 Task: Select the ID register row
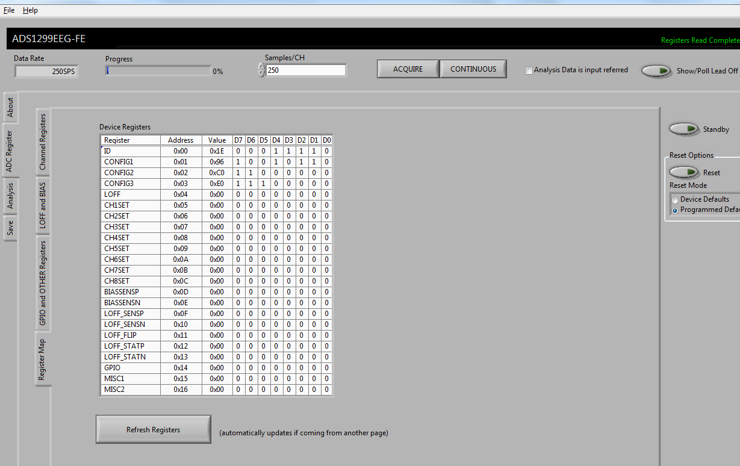coord(216,151)
